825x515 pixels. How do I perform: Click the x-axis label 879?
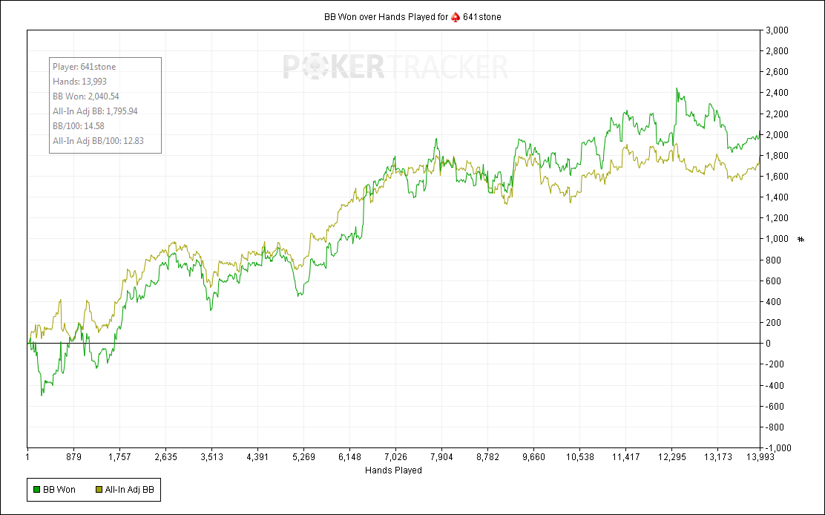(73, 457)
